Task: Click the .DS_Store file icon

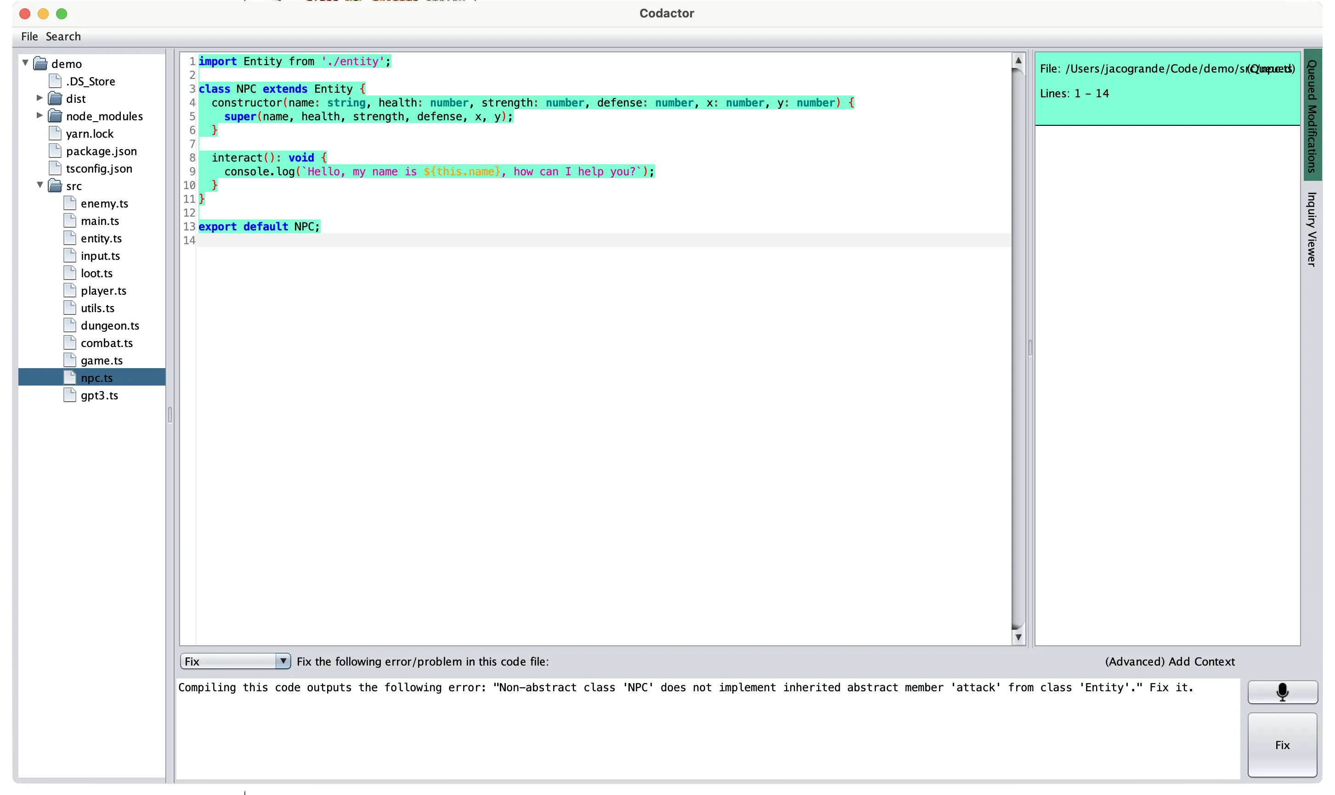Action: point(55,81)
